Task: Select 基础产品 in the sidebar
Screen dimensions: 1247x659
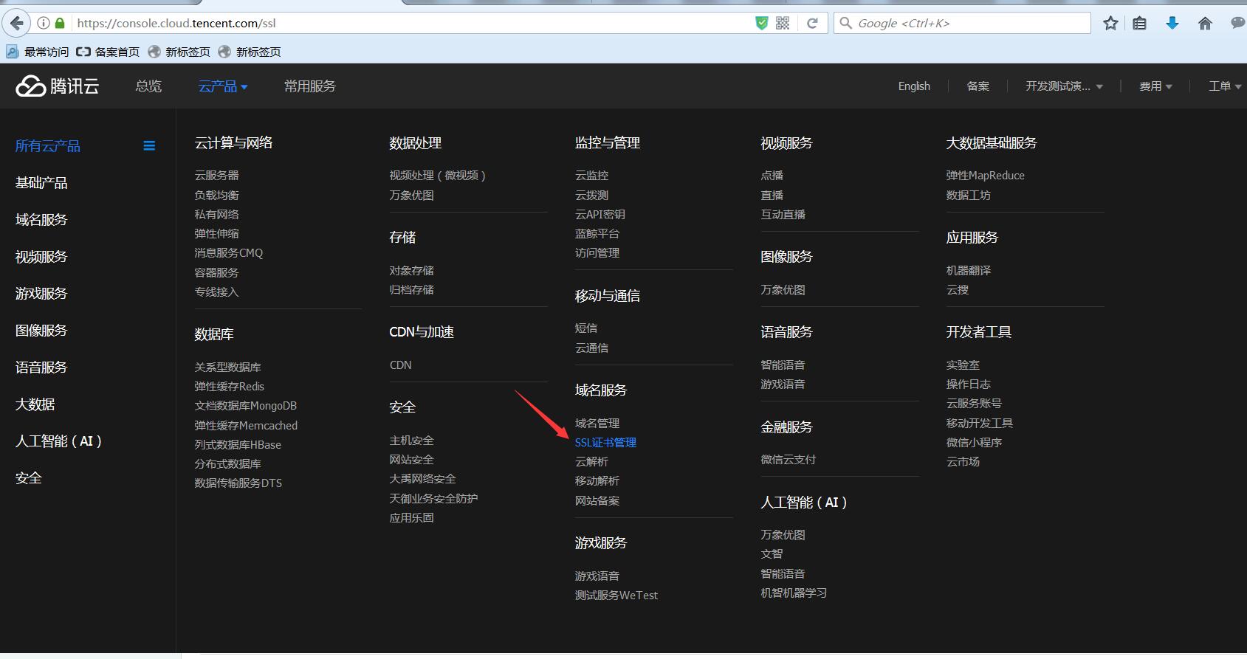Action: click(x=41, y=183)
